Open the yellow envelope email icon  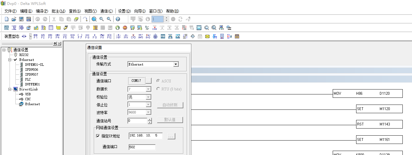point(207,36)
